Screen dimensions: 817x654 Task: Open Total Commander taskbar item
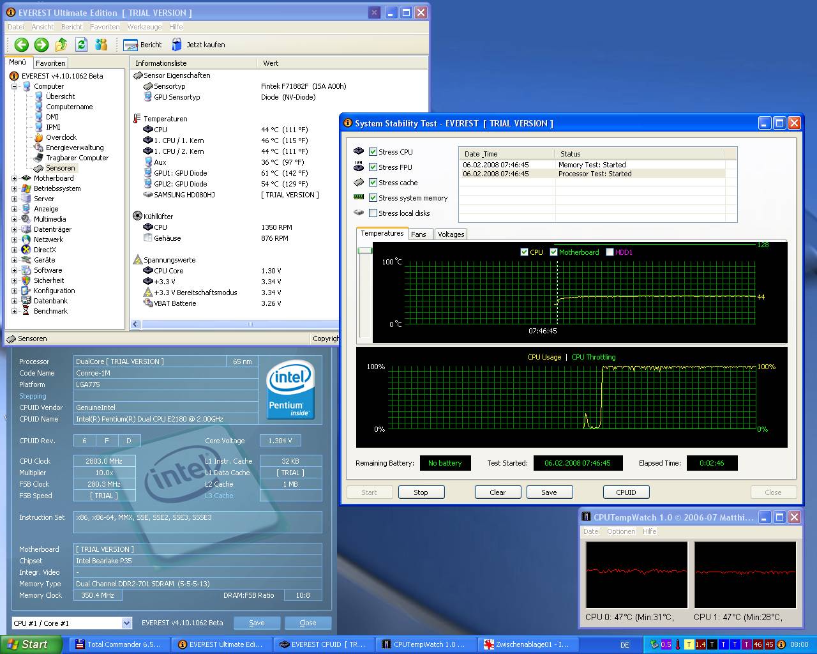coord(118,644)
